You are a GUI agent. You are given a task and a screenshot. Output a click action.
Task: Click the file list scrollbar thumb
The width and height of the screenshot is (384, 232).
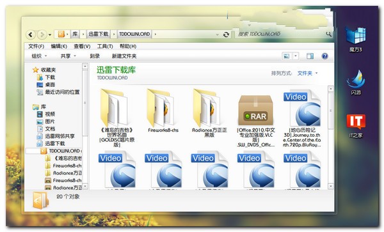coord(331,111)
